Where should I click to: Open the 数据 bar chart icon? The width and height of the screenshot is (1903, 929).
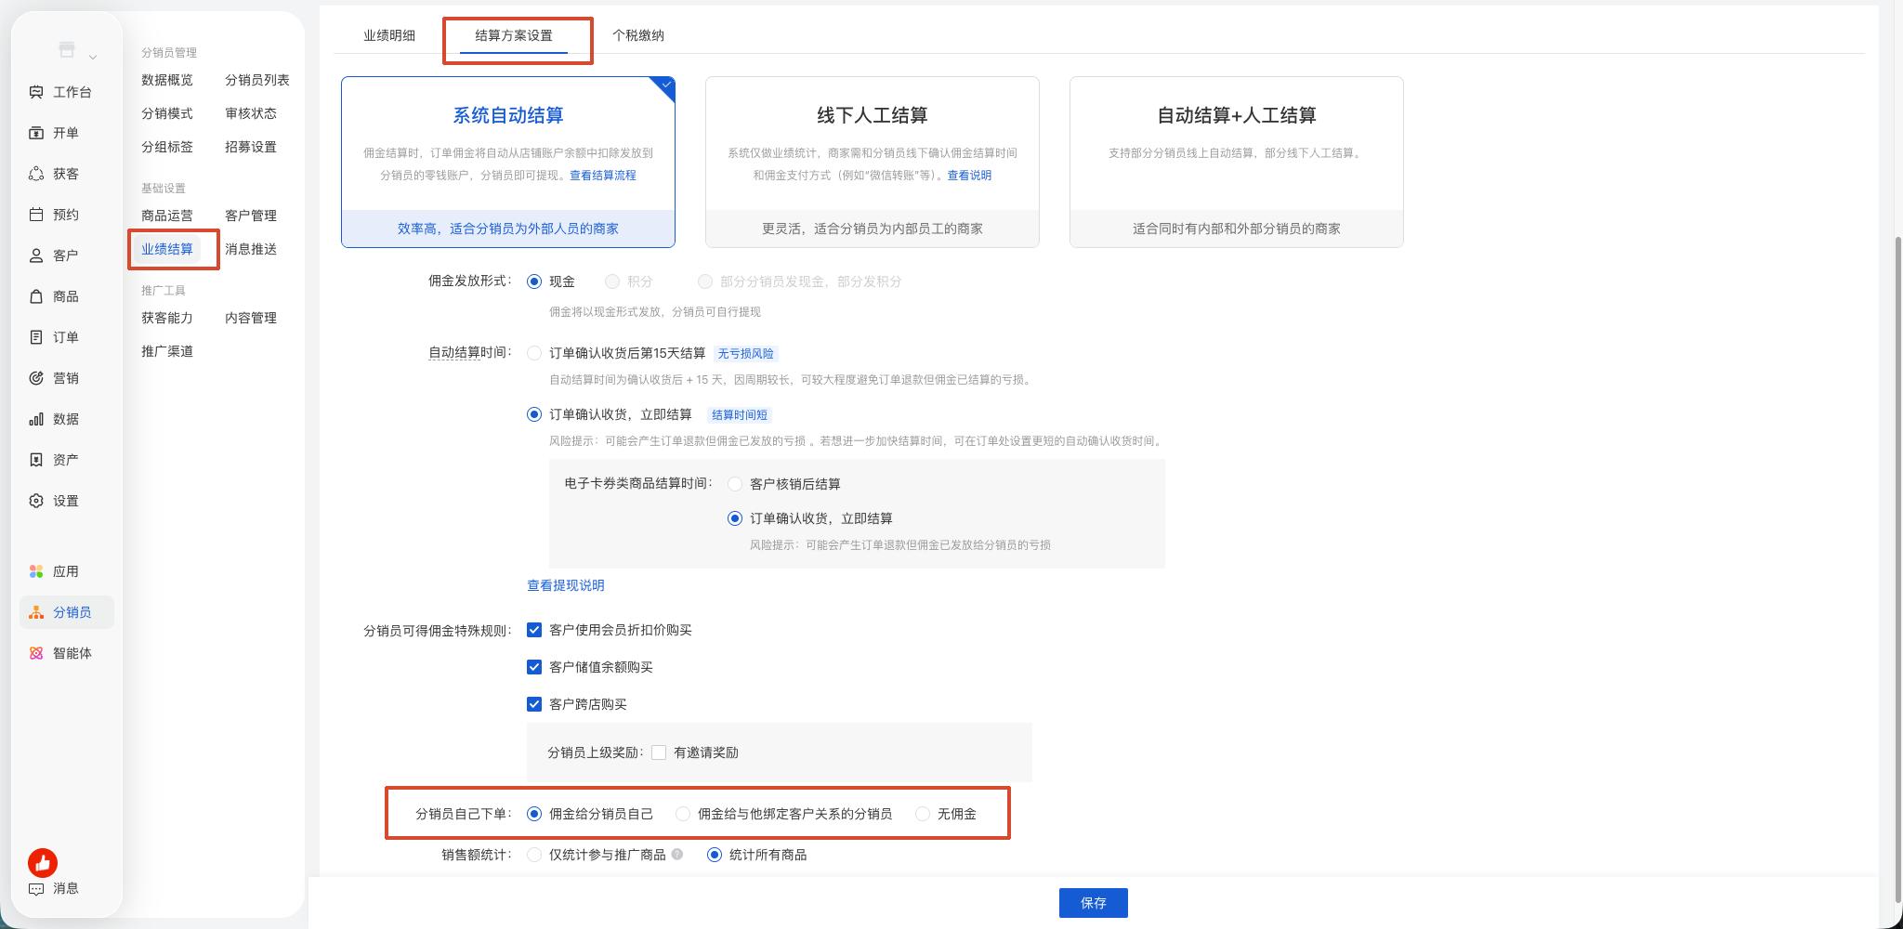36,419
